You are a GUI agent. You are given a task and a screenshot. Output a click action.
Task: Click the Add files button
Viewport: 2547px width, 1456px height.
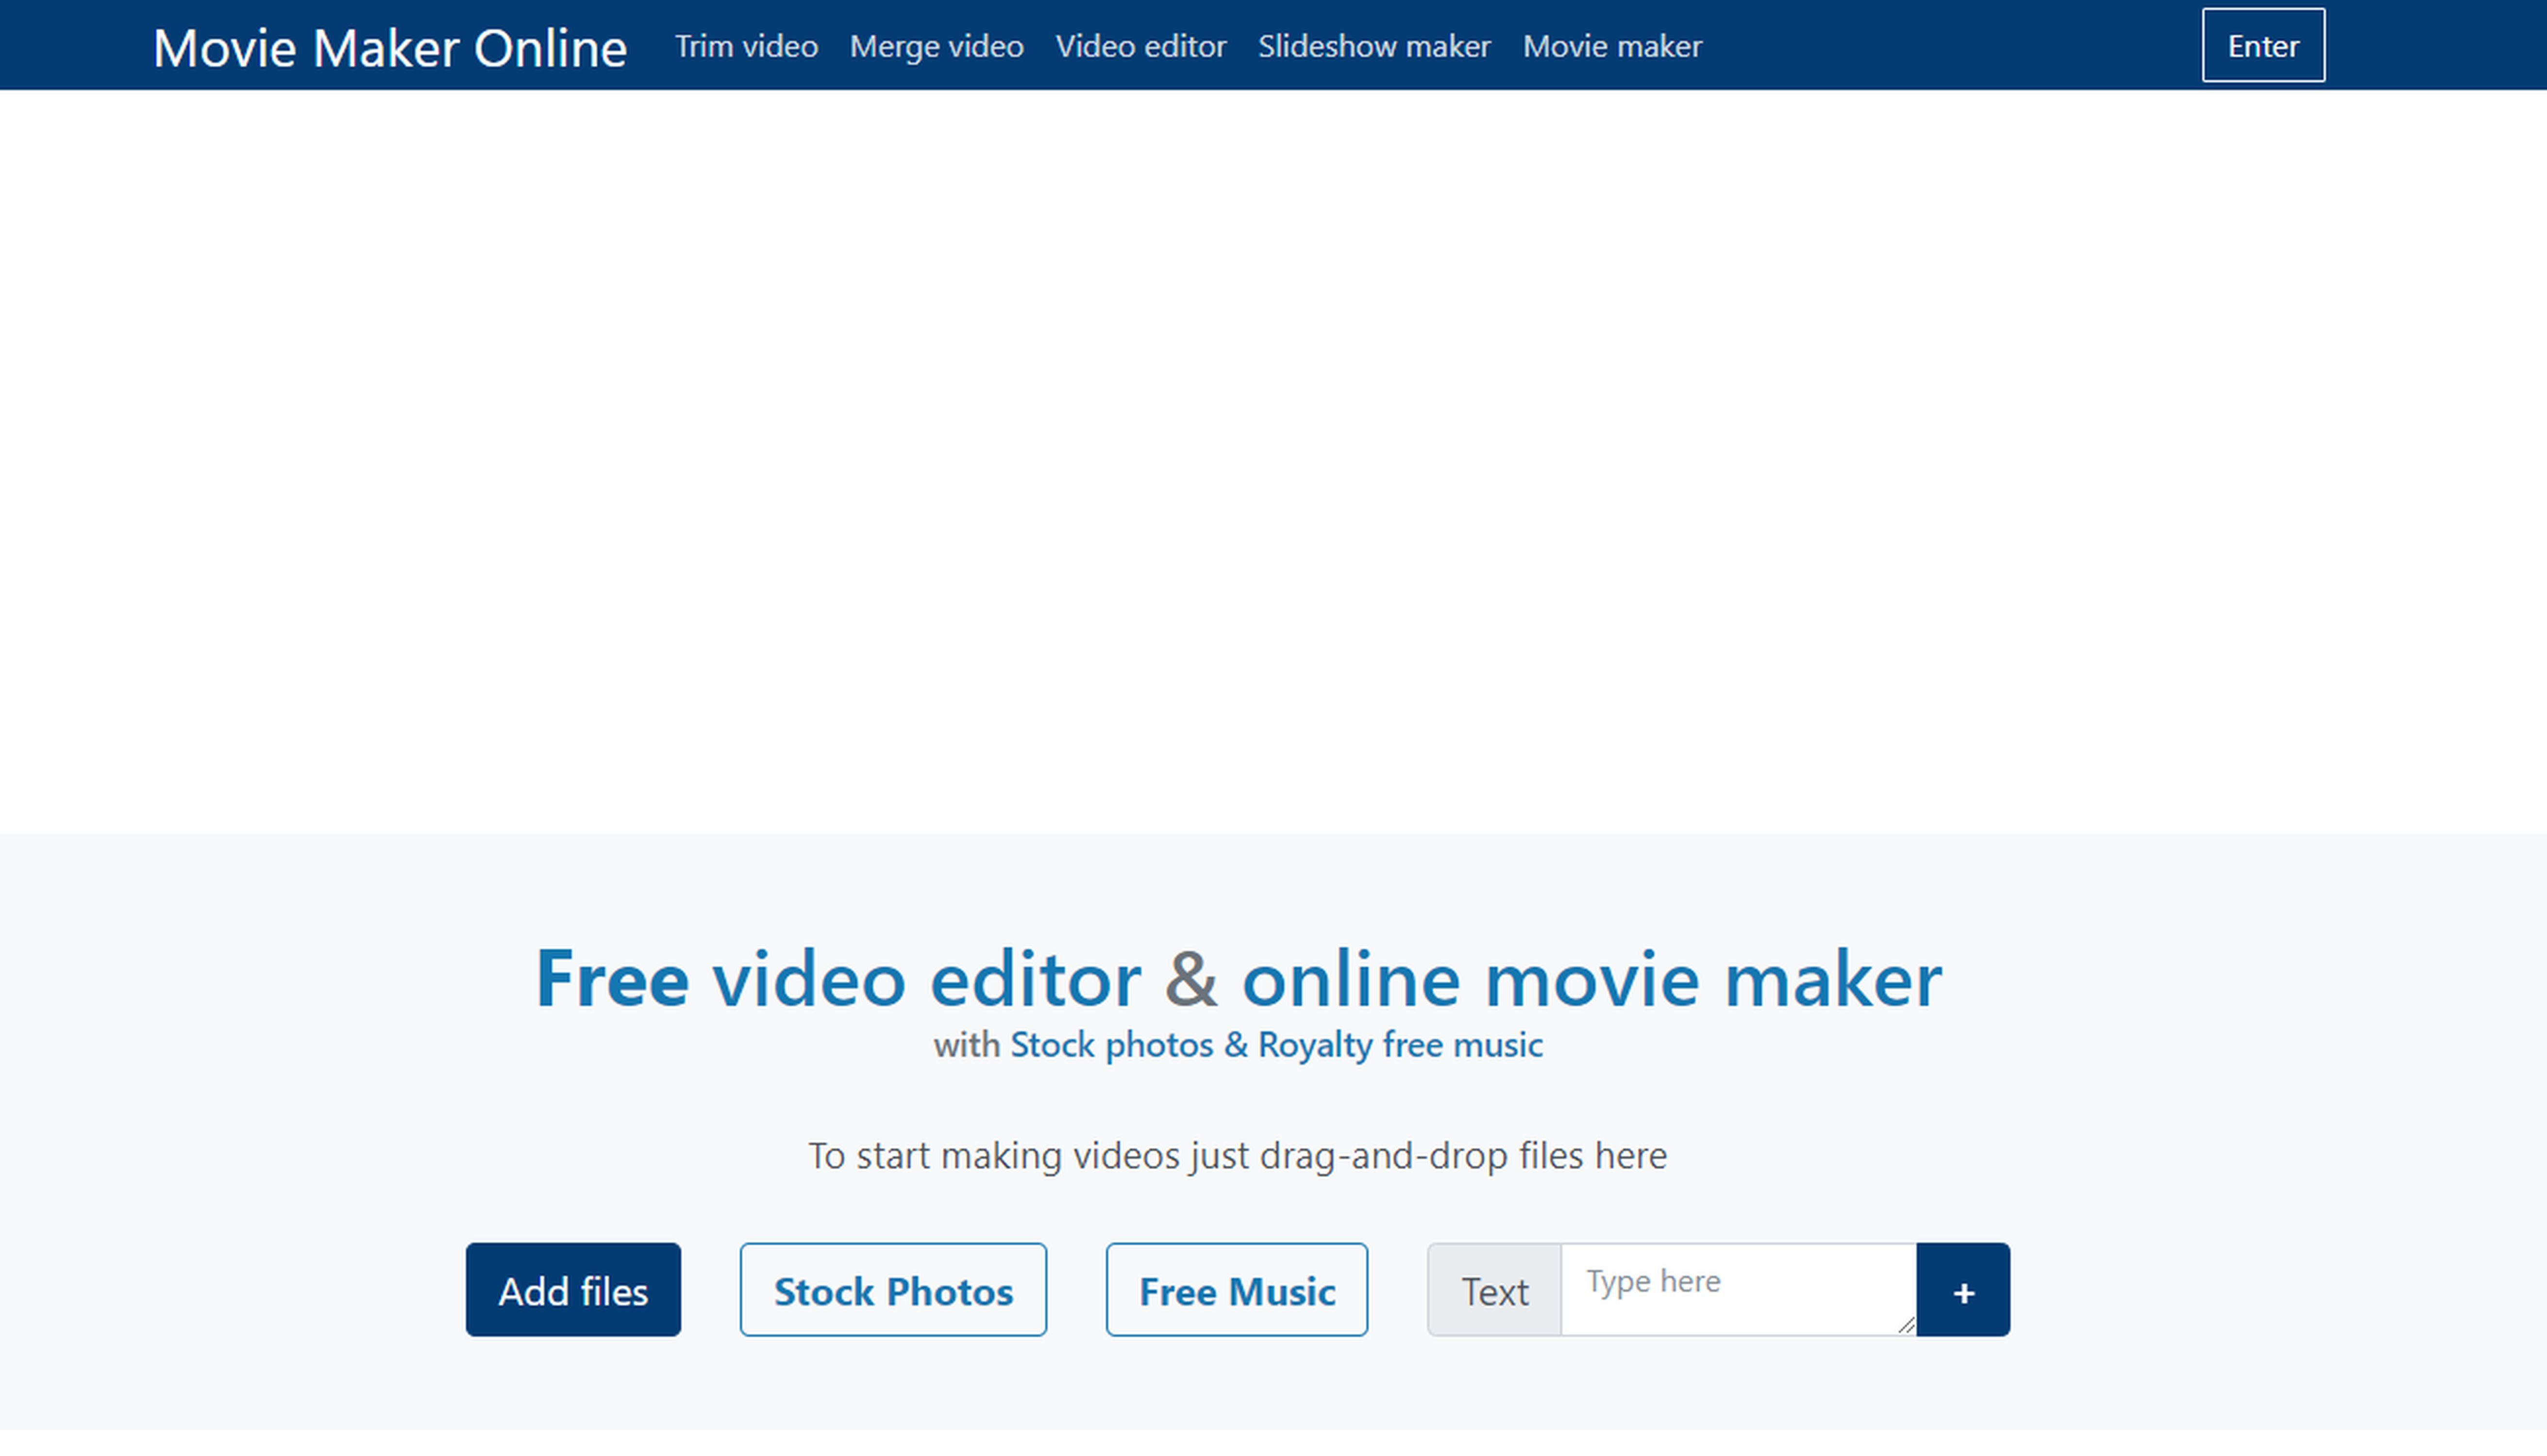coord(572,1290)
